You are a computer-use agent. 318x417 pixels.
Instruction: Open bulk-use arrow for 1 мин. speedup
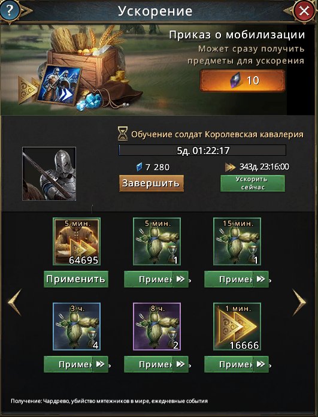(x=261, y=364)
